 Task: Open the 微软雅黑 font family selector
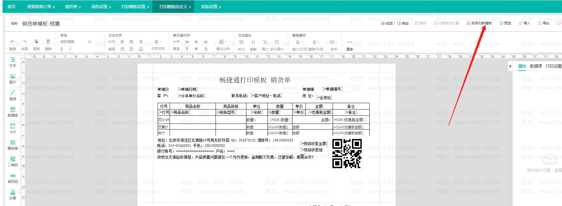coord(67,42)
